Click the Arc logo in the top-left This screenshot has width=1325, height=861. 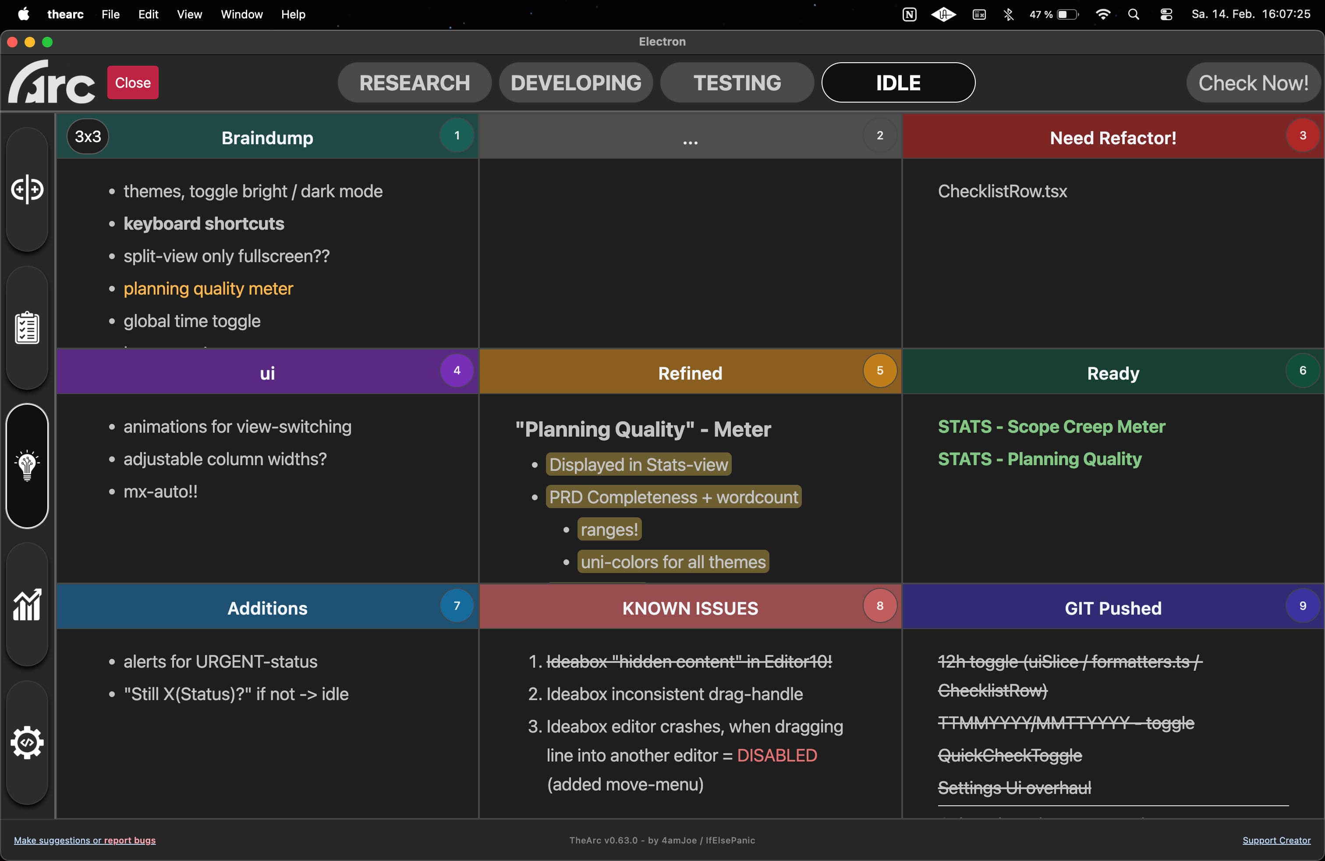(x=51, y=82)
